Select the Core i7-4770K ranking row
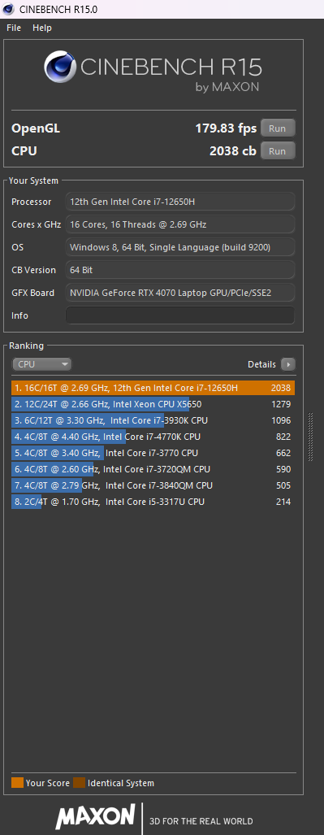 coord(153,437)
